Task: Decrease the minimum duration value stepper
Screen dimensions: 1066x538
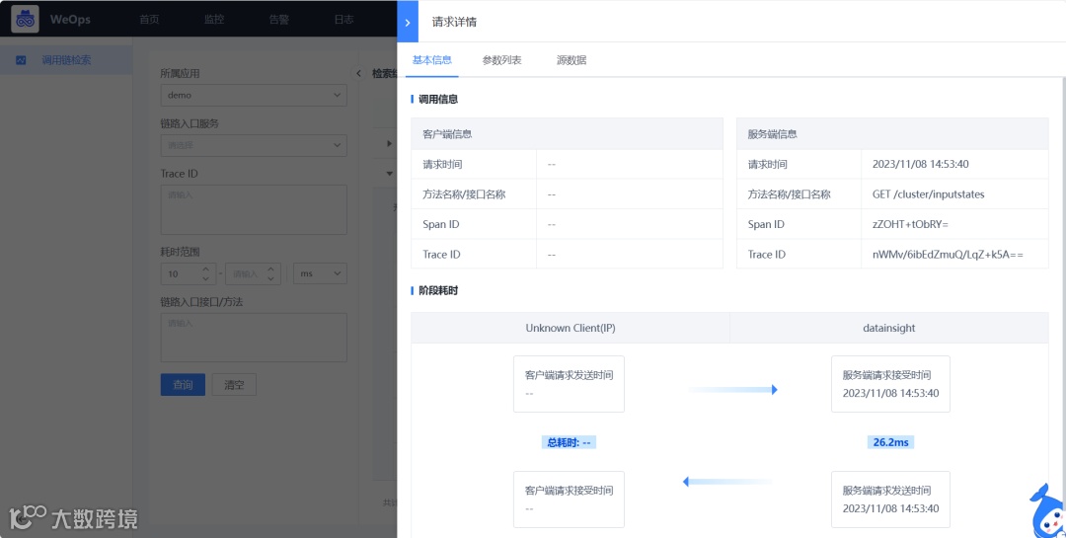Action: point(206,278)
